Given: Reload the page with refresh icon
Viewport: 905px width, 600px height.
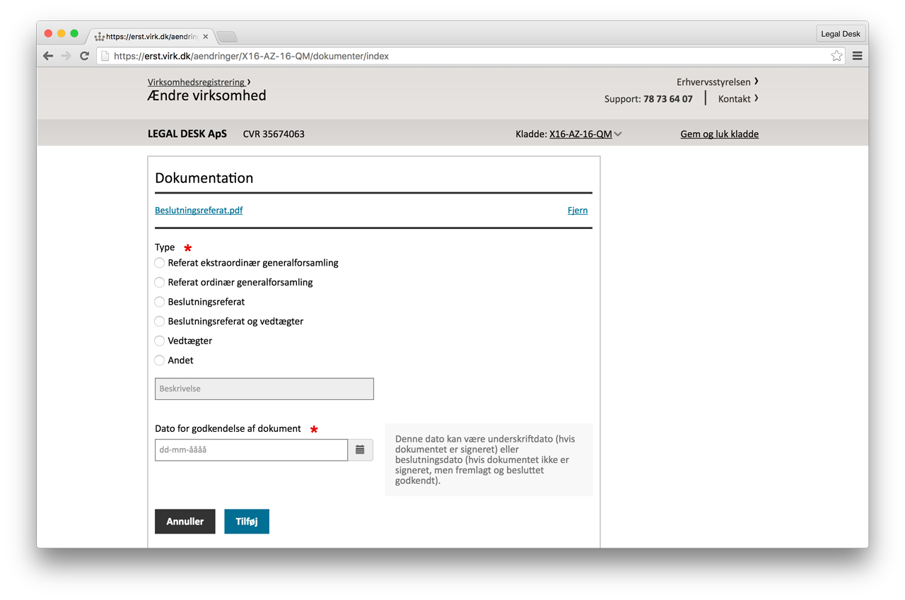Looking at the screenshot, I should click(84, 56).
